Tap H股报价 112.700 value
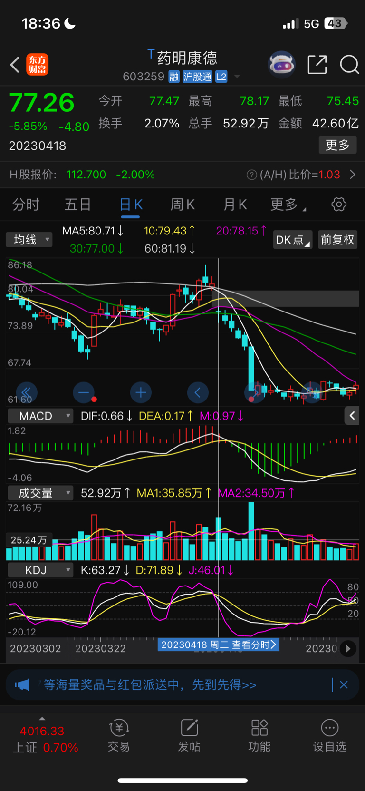Image resolution: width=365 pixels, height=791 pixels. click(86, 175)
